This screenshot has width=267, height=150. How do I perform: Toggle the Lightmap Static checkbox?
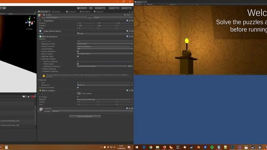(78, 56)
